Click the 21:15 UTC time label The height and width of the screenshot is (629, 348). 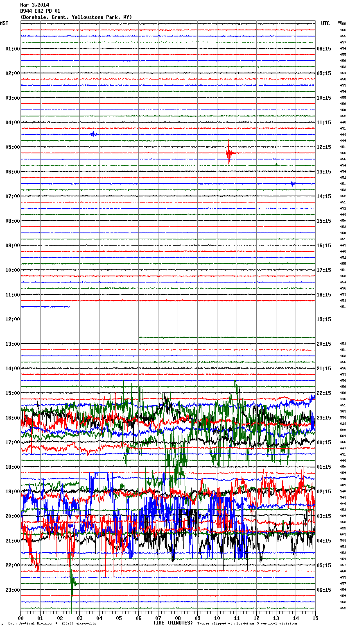tap(324, 369)
